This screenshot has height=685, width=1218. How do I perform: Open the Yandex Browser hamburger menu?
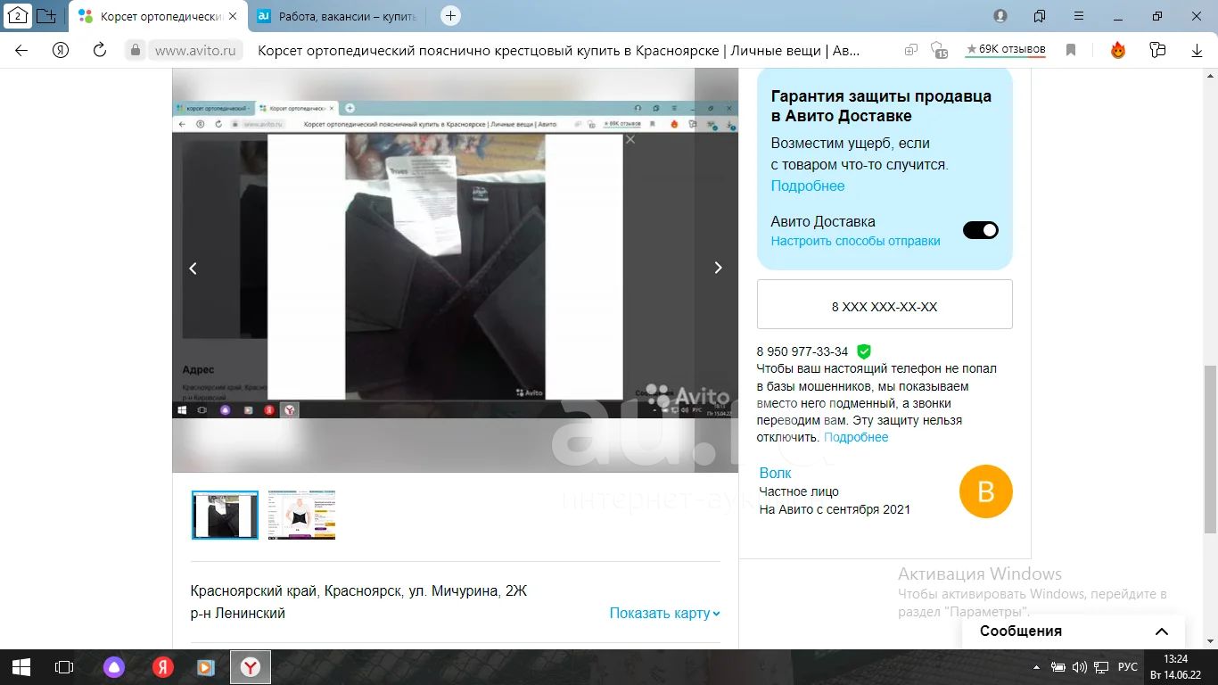pyautogui.click(x=1079, y=16)
